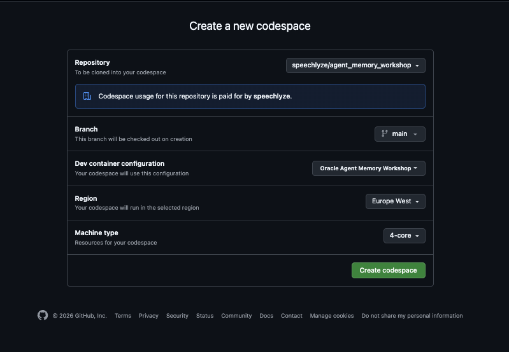Click the speechlyze bold text in the notice
Screen dimensions: 509x352
[272, 96]
